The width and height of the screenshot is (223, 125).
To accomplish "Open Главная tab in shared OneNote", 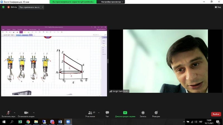I will pos(9,29).
